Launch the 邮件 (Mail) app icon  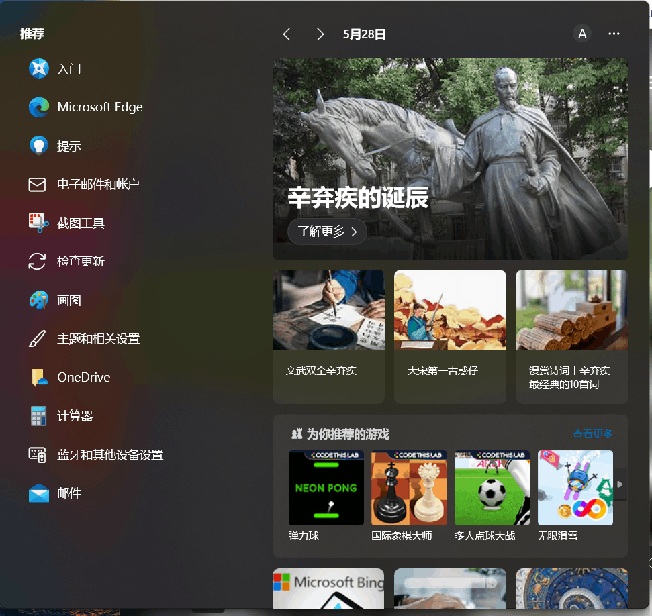[39, 493]
